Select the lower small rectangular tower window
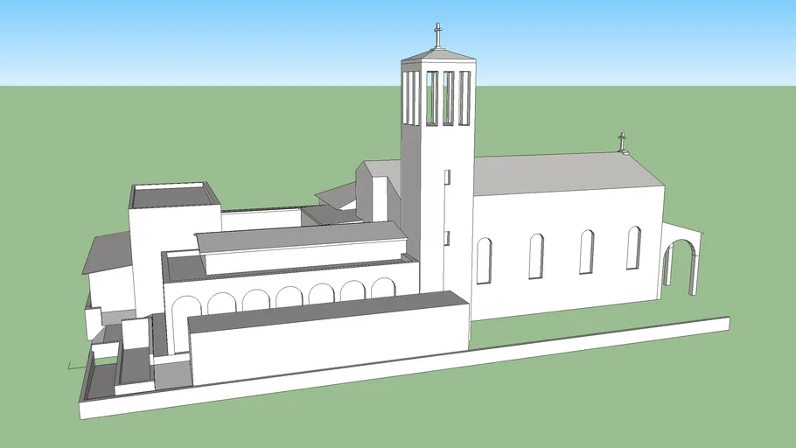Viewport: 796px width, 448px height. click(x=446, y=237)
